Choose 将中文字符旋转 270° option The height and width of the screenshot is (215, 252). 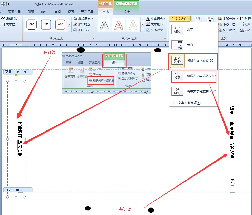[193, 91]
